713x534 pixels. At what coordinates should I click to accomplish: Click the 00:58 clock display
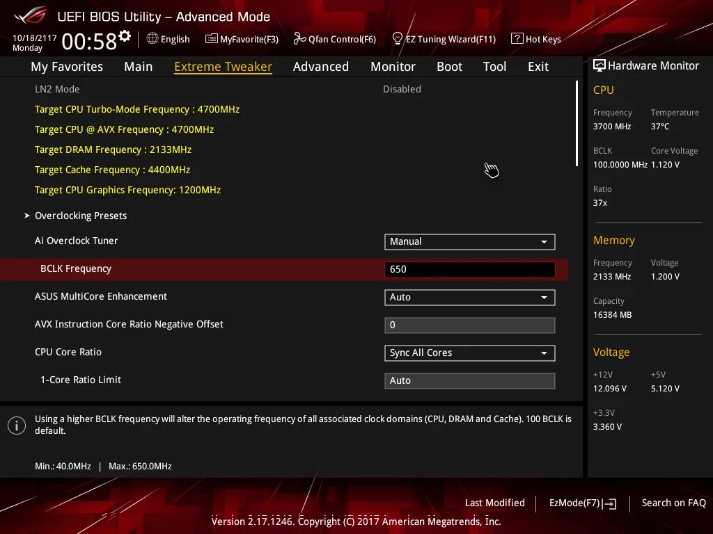click(89, 42)
